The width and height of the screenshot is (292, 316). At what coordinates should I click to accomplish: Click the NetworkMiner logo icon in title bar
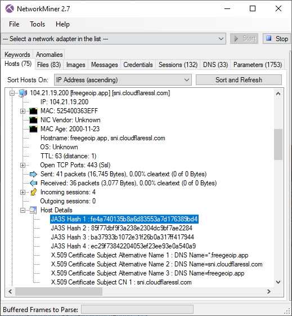[10, 9]
